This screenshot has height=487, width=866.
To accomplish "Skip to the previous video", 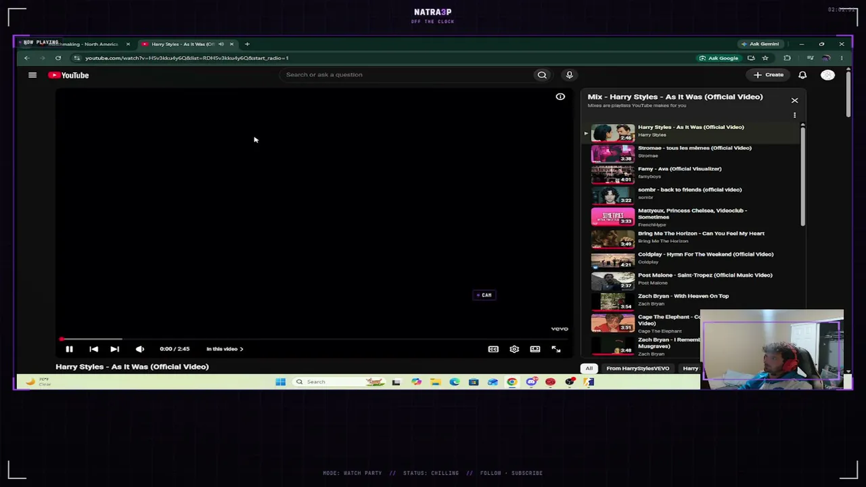I will (94, 349).
